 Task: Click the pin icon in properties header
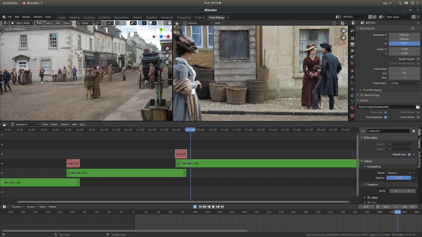(x=419, y=23)
